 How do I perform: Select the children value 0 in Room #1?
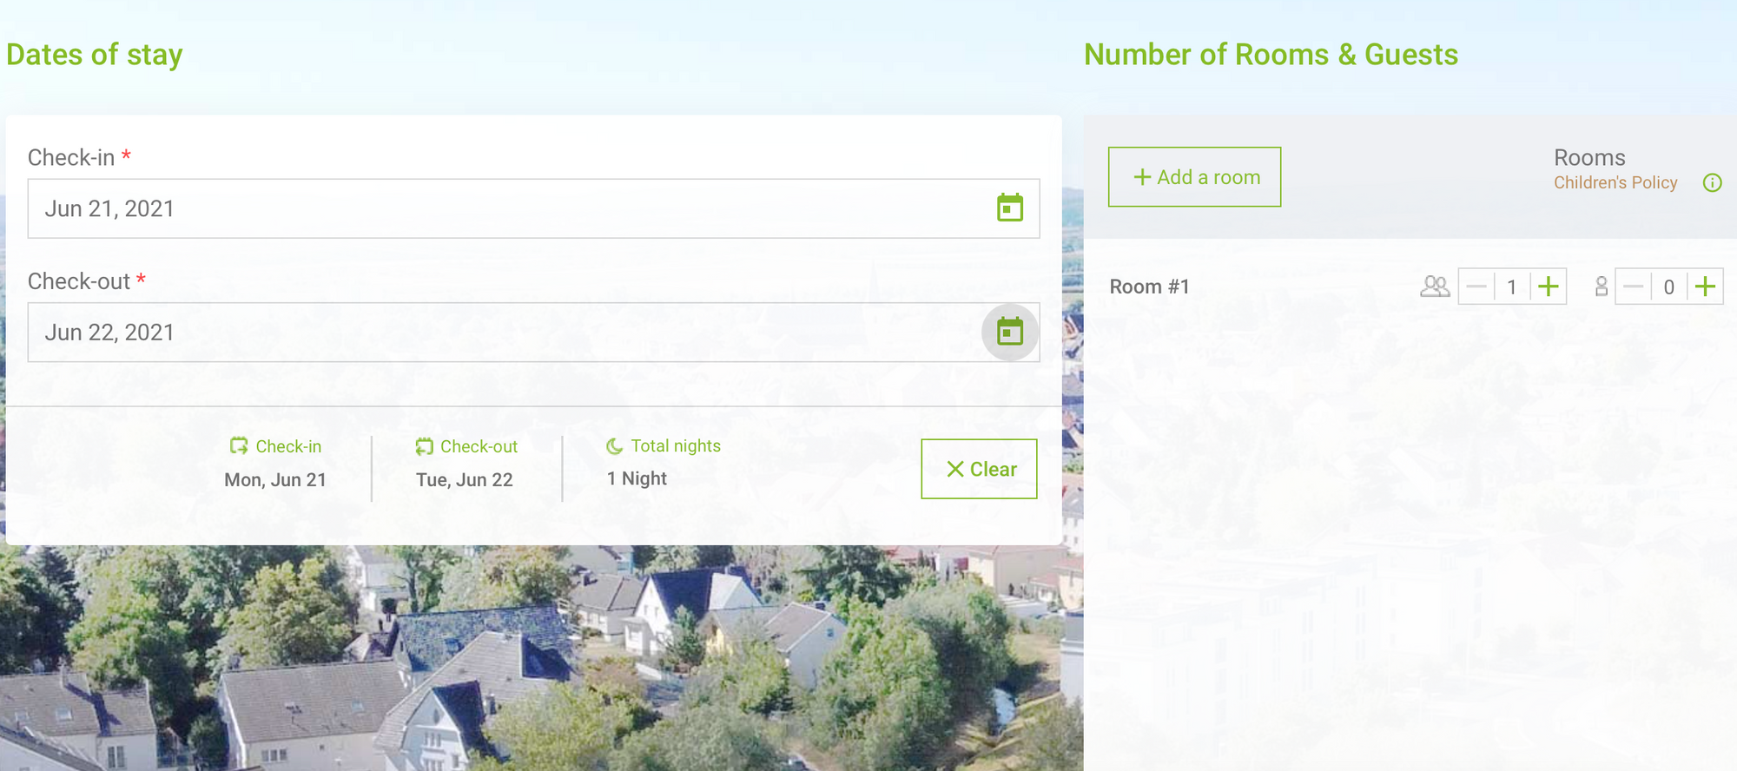pyautogui.click(x=1669, y=287)
